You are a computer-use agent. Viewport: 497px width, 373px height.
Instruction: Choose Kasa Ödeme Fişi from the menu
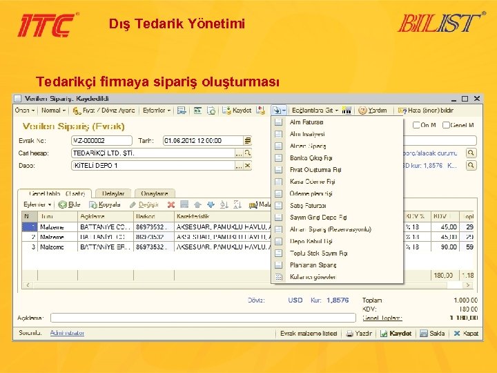click(x=338, y=182)
